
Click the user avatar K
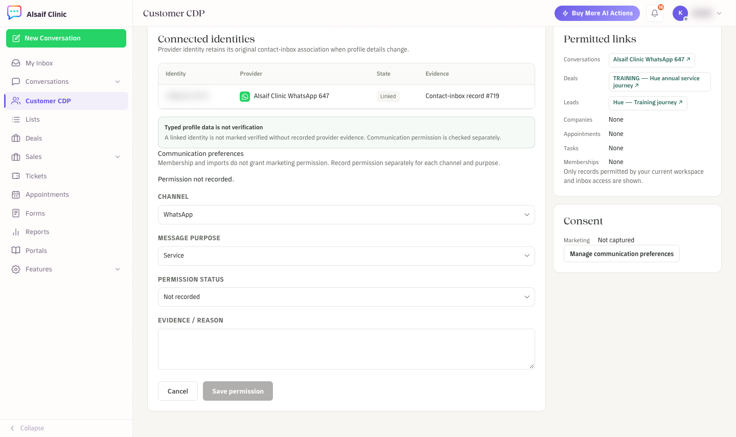(x=680, y=13)
